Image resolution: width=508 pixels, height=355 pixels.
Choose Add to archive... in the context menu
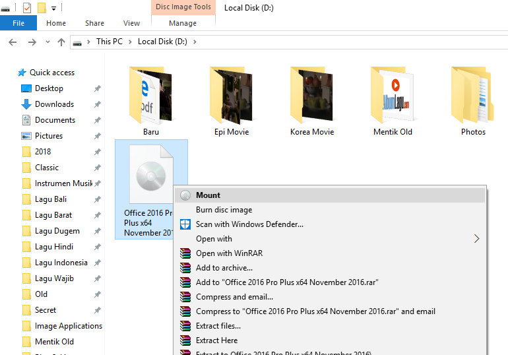(330, 268)
